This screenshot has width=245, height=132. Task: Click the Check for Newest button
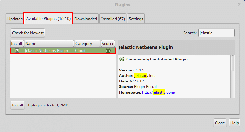pyautogui.click(x=28, y=33)
